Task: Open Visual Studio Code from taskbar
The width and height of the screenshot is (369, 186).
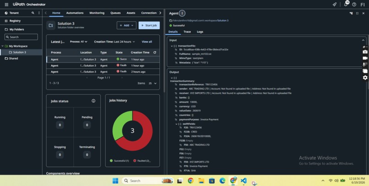Action: [x=244, y=181]
